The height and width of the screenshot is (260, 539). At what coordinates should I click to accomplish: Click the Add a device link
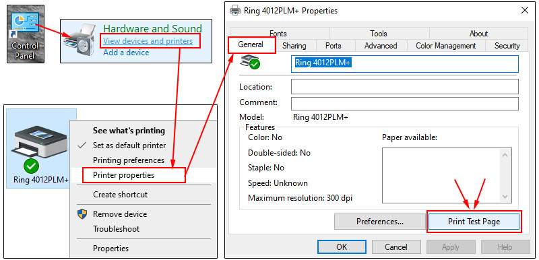[126, 53]
